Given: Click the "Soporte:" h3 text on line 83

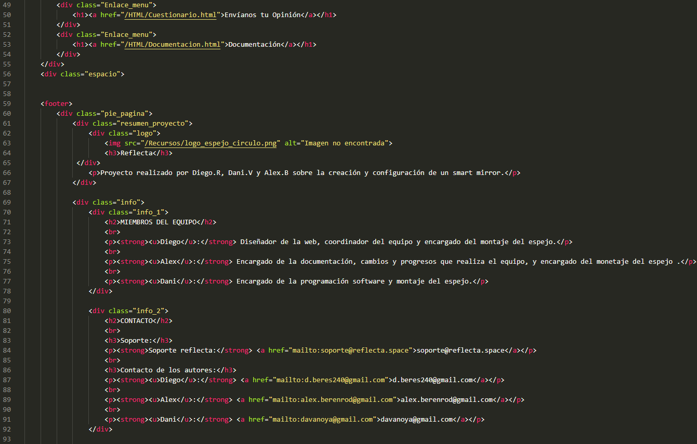Looking at the screenshot, I should coord(136,341).
